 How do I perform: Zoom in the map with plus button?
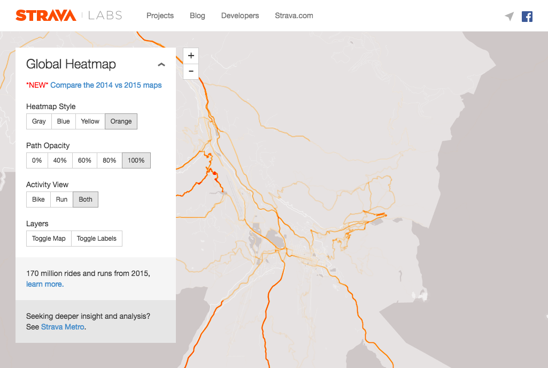[x=191, y=56]
